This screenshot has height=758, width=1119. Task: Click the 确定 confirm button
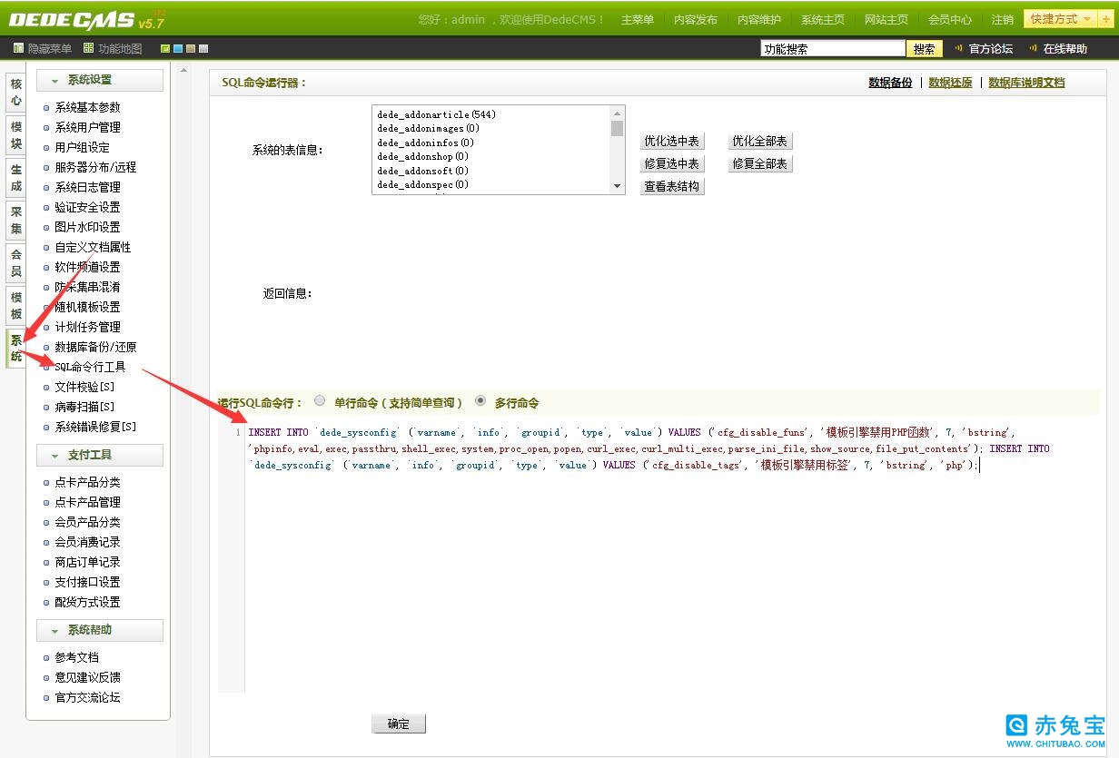click(x=398, y=724)
